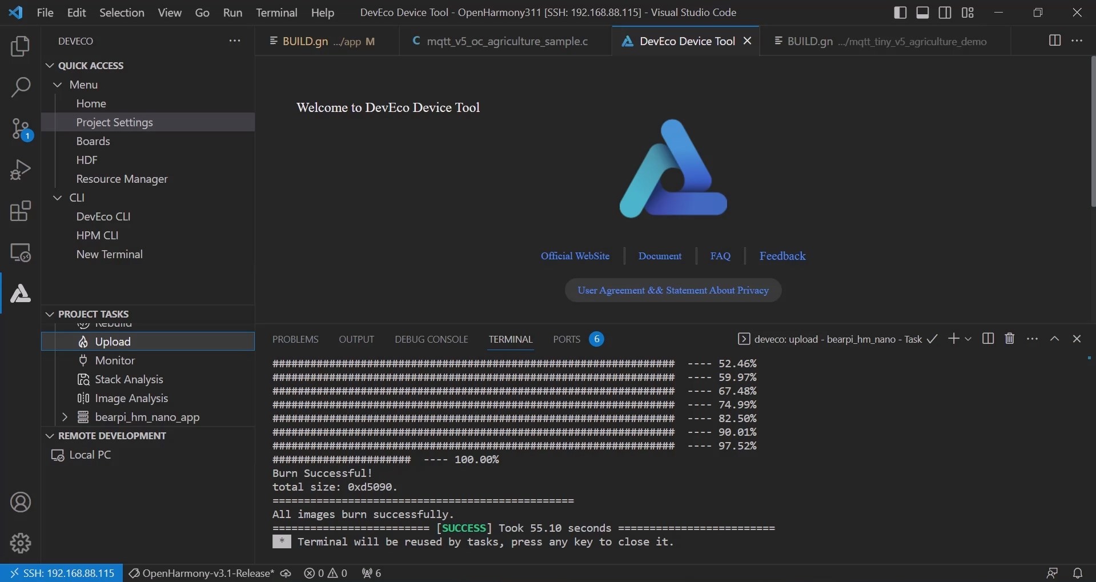The width and height of the screenshot is (1096, 582).
Task: Open notifications bell in status bar
Action: [x=1078, y=573]
